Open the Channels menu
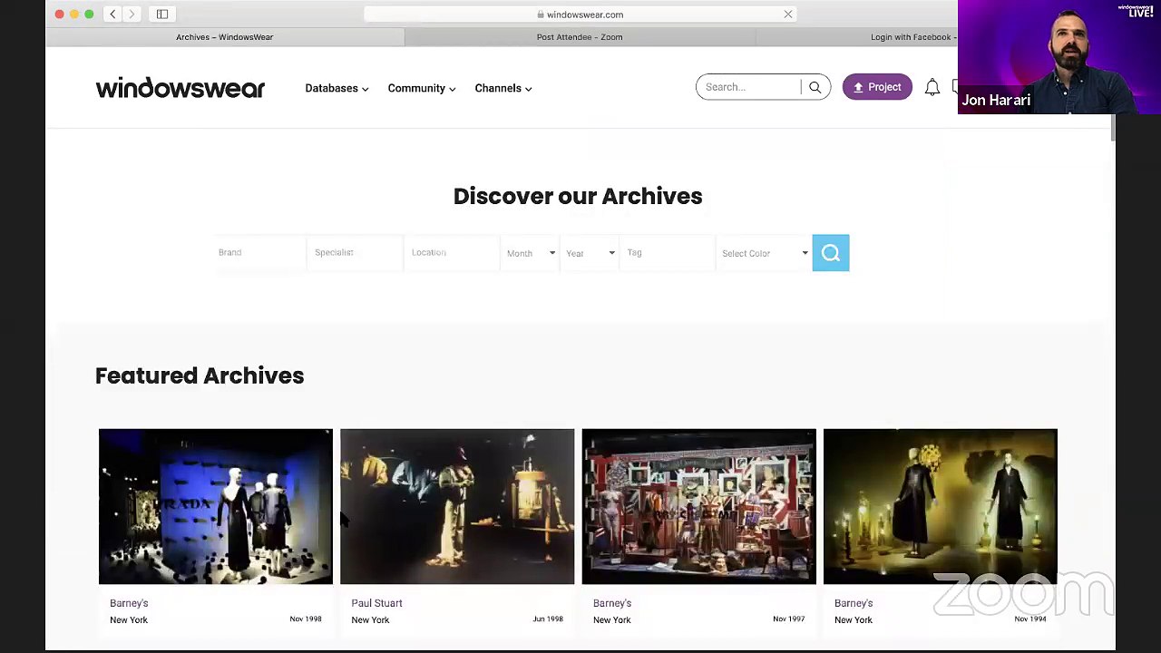The height and width of the screenshot is (653, 1161). coord(503,88)
